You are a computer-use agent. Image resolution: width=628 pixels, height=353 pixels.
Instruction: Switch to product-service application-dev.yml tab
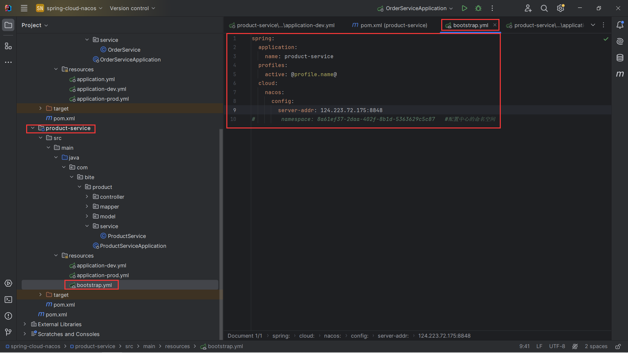coord(282,25)
